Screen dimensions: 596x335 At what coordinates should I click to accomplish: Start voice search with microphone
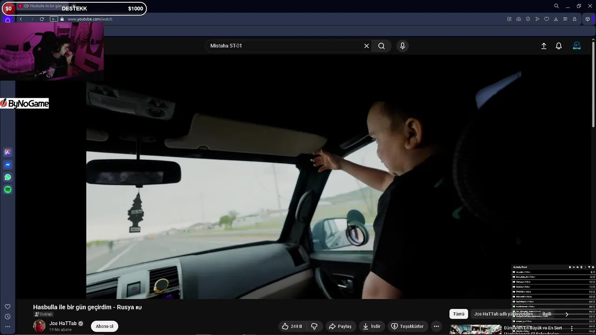click(x=402, y=46)
